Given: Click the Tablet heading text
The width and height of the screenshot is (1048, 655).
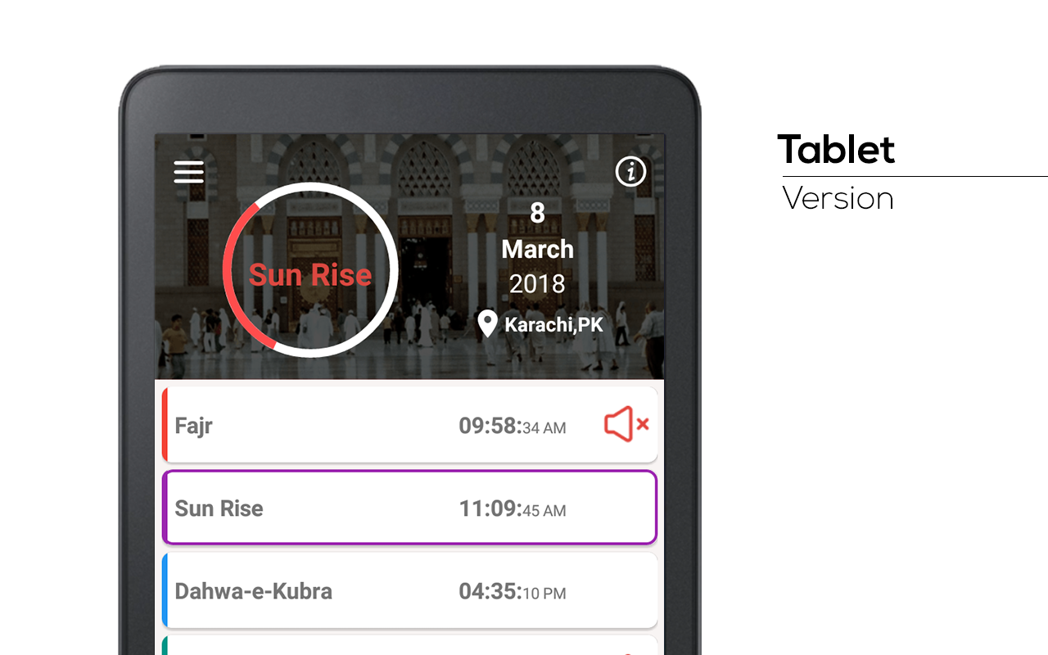Looking at the screenshot, I should tap(836, 149).
